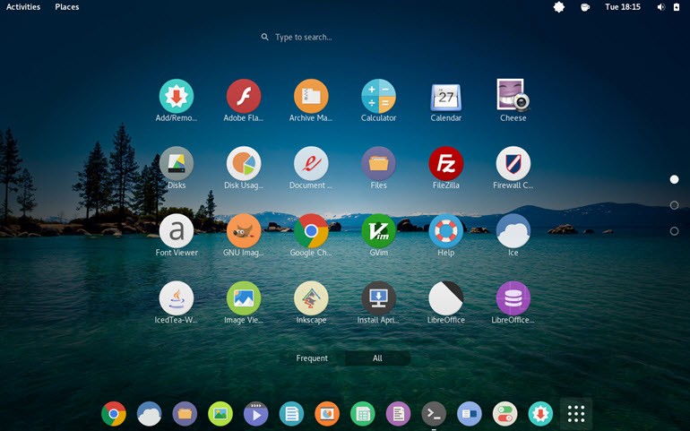Open the volume system menu
This screenshot has height=431, width=690.
[661, 7]
